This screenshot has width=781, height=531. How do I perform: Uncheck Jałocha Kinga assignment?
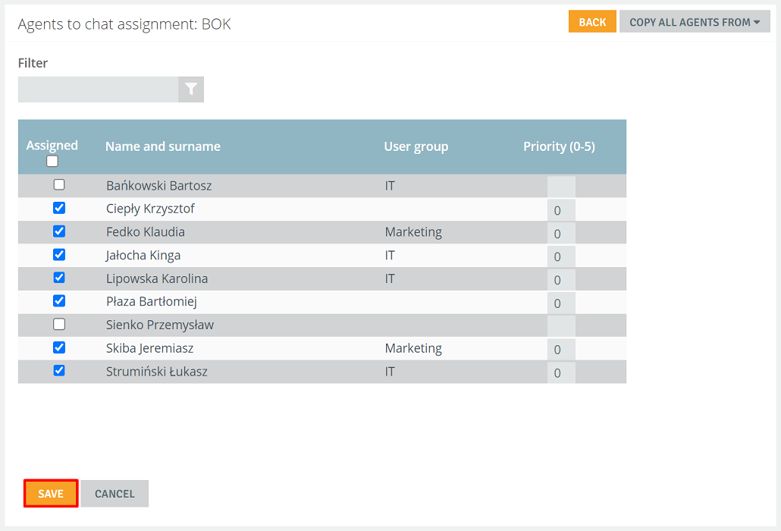59,255
